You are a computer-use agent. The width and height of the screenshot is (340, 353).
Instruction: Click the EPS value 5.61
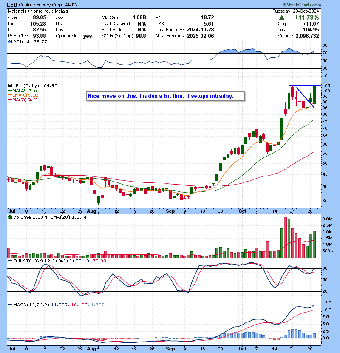pos(209,24)
